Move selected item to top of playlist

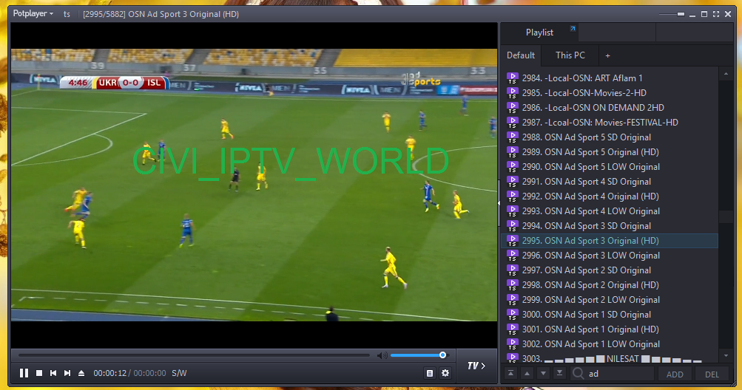[x=510, y=374]
